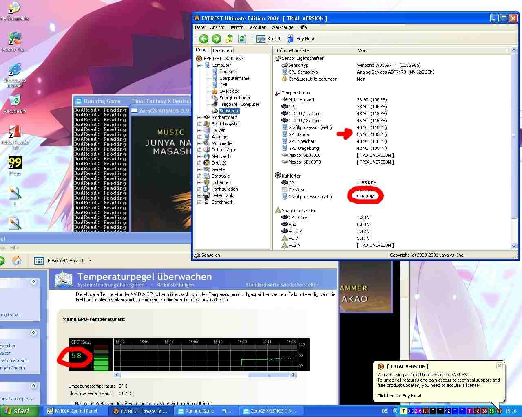This screenshot has width=522, height=417.
Task: Expand the Datenträger tree node
Action: (199, 150)
